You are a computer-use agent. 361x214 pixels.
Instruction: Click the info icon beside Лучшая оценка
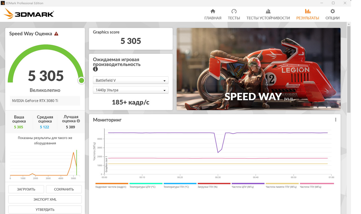point(78,121)
